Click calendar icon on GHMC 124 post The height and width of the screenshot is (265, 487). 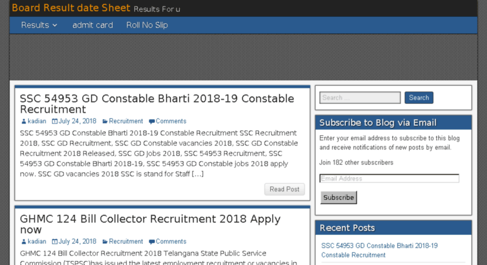55,242
